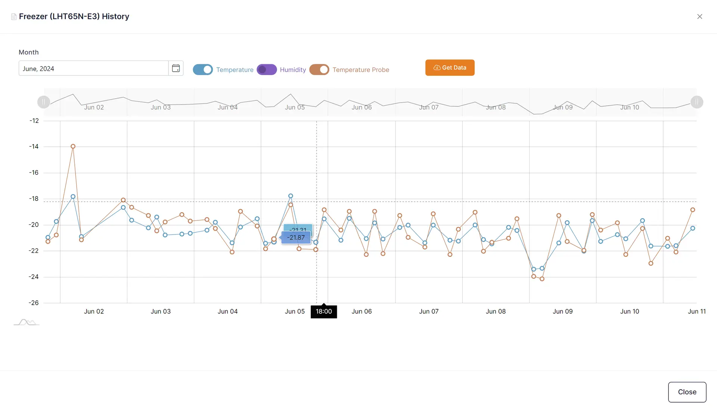Viewport: 717px width, 413px height.
Task: Click the left range slider handle
Action: 44,102
